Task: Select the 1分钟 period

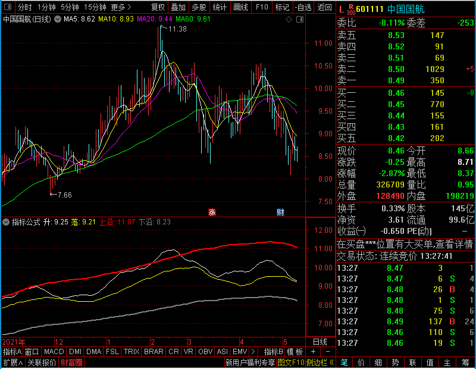Action: 46,7
